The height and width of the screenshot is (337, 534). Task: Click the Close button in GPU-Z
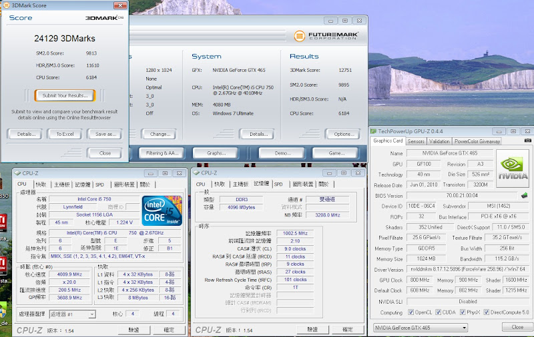(517, 327)
